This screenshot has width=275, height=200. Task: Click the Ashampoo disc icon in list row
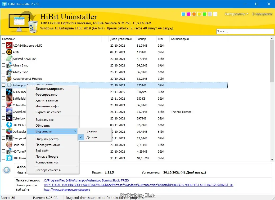coord(9,85)
